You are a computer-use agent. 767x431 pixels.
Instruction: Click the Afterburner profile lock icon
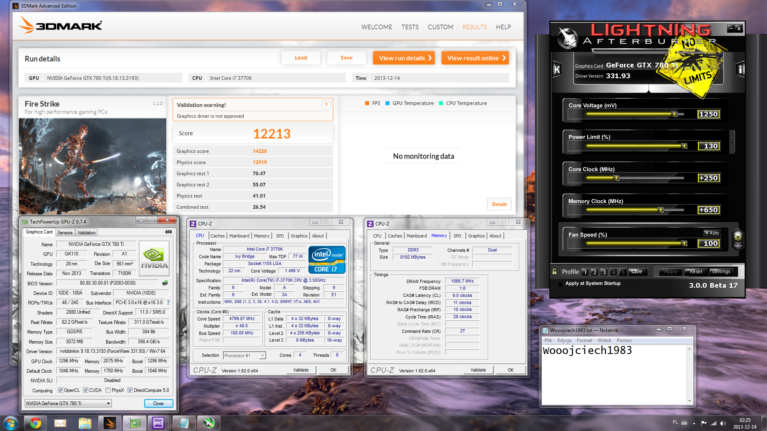point(554,271)
